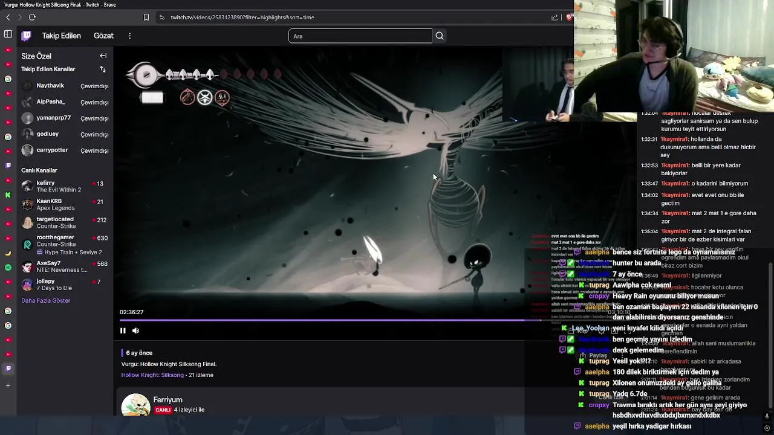Jump to chat timestamp 1:32:53
The width and height of the screenshot is (774, 435).
tap(649, 166)
